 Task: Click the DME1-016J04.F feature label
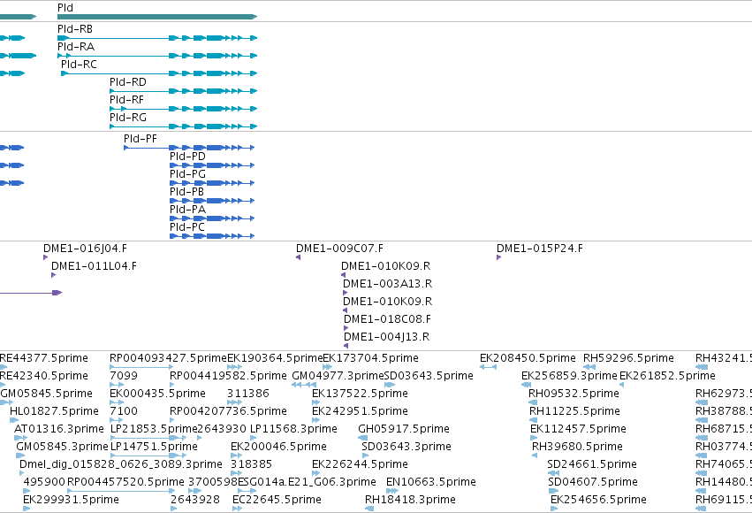(86, 249)
